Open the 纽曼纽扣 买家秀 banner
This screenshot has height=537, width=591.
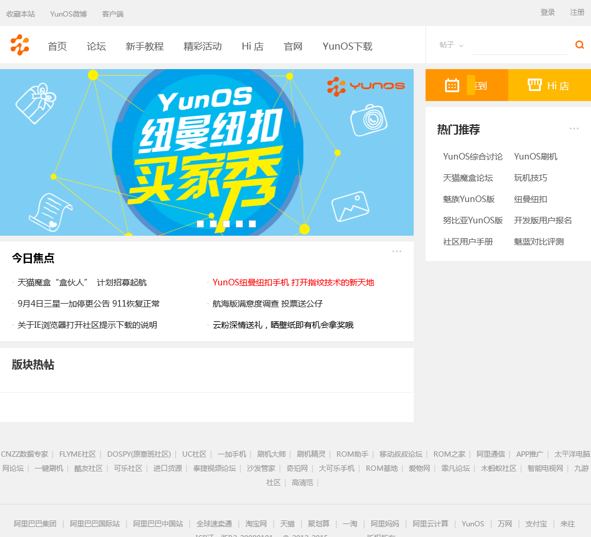pyautogui.click(x=206, y=152)
